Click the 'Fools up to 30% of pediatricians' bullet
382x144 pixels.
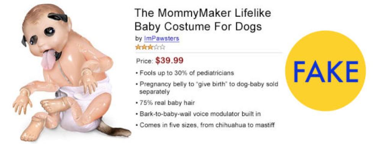click(183, 73)
